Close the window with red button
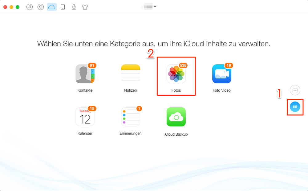 [x=5, y=7]
